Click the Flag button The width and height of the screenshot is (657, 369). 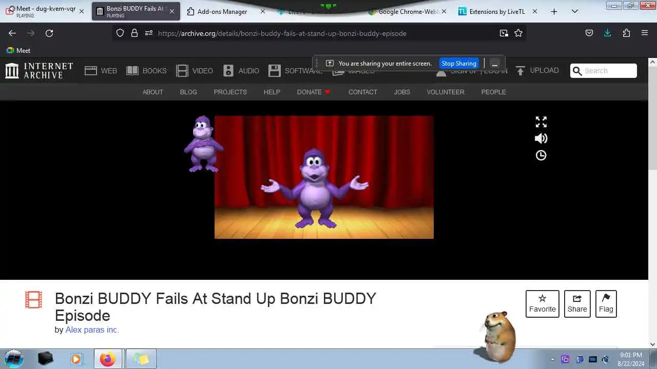click(x=606, y=304)
